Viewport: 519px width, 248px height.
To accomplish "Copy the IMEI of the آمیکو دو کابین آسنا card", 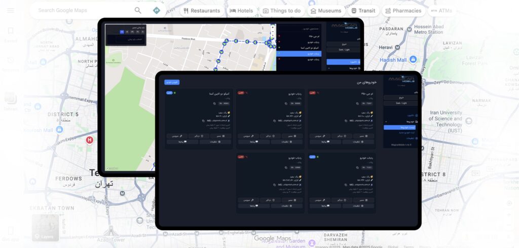I will [x=204, y=121].
